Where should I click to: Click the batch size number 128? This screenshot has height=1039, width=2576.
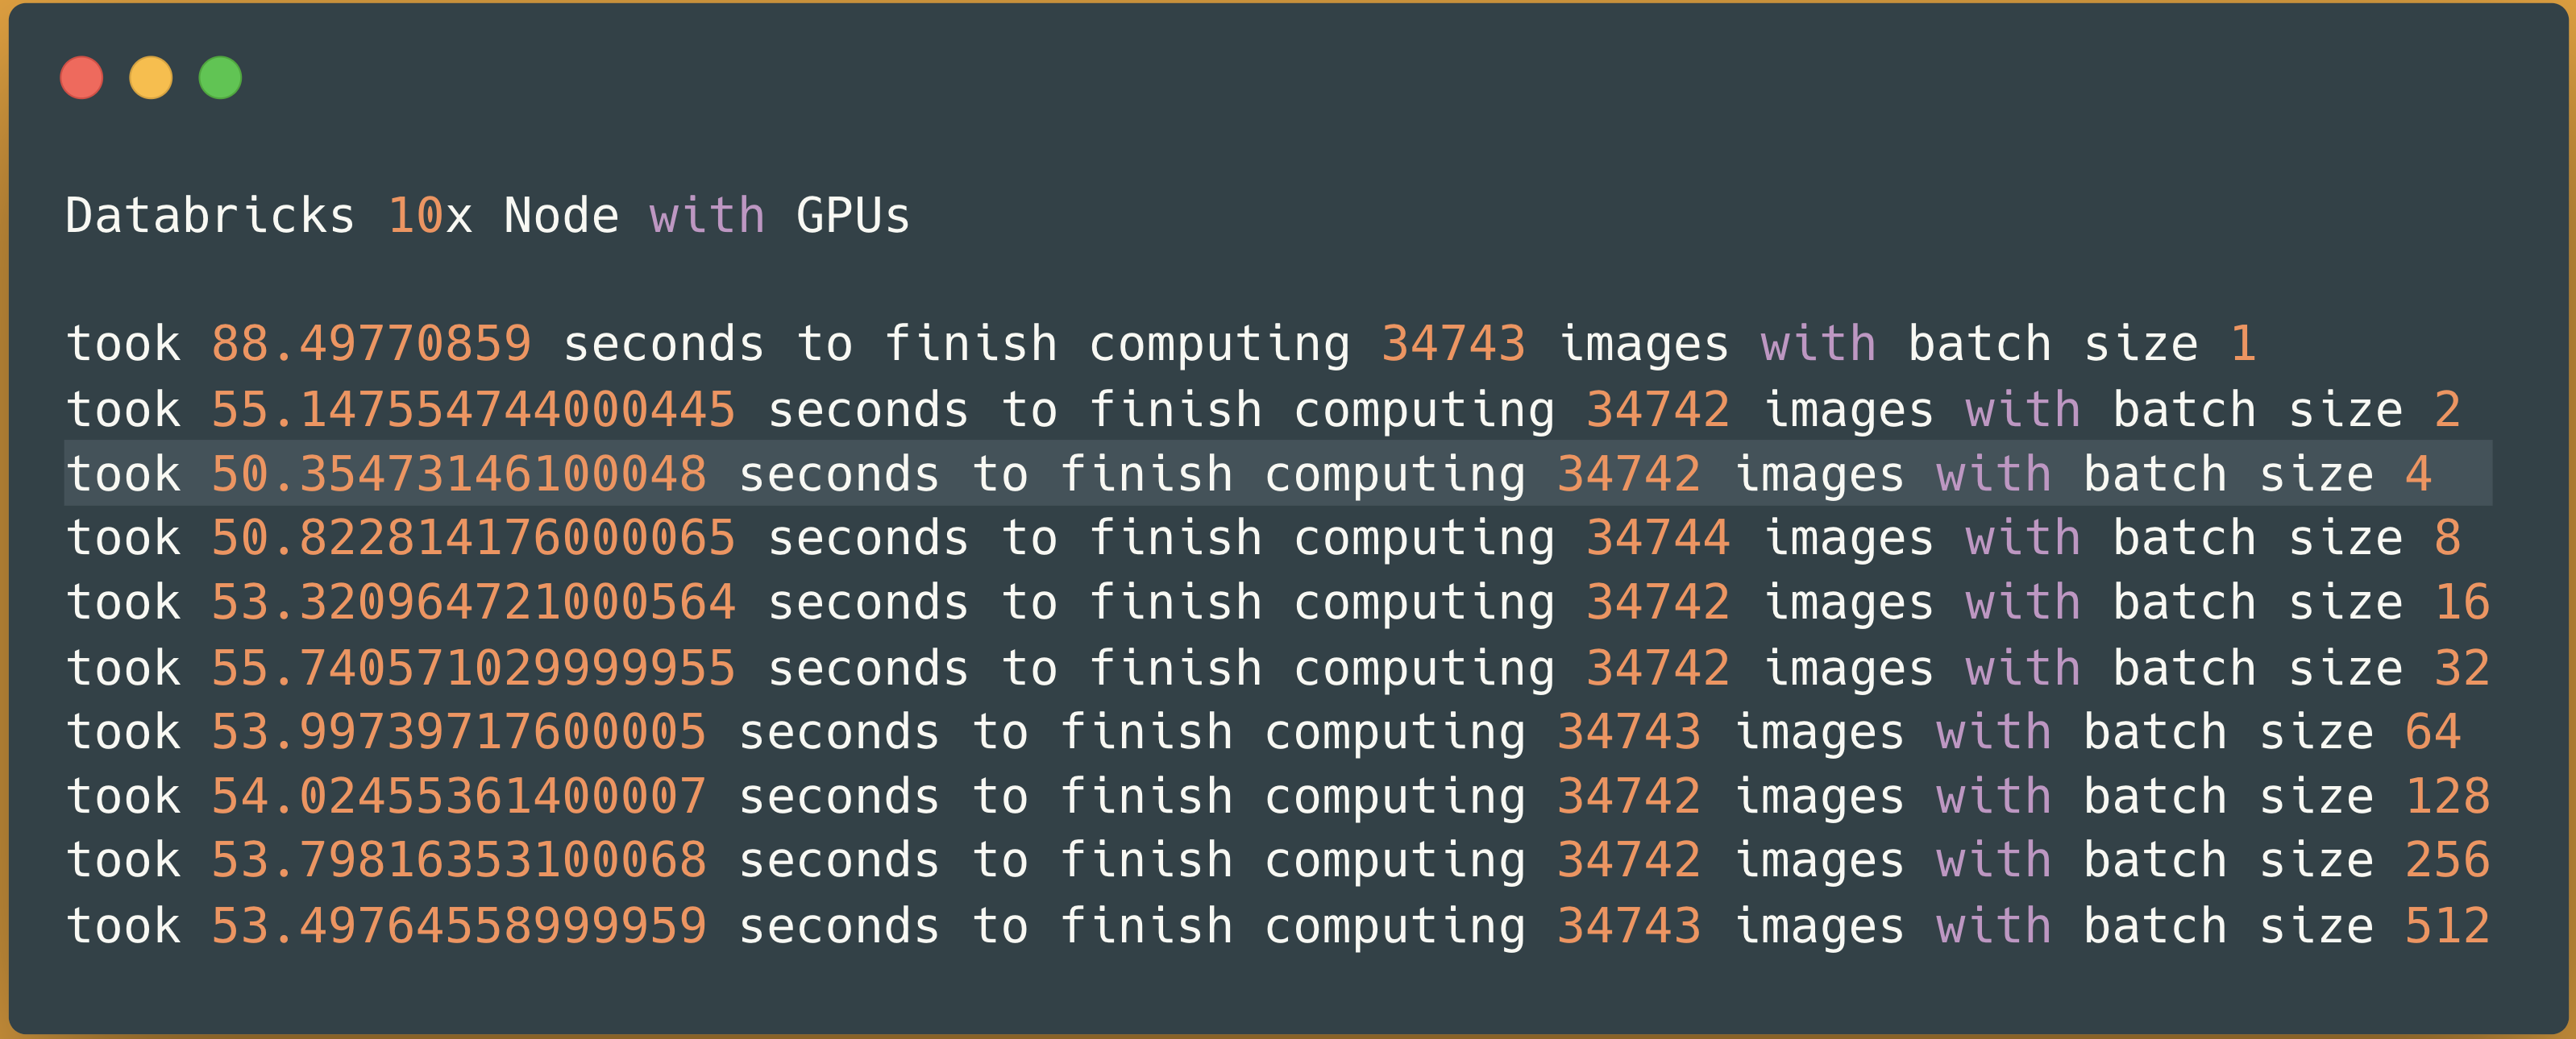coord(2447,797)
